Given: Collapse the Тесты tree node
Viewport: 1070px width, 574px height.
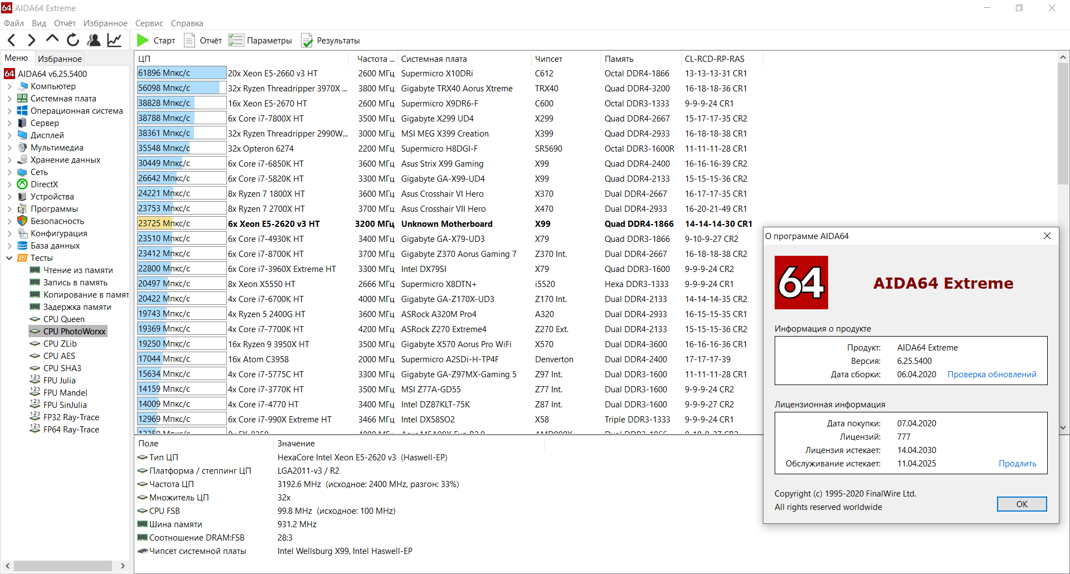Looking at the screenshot, I should (x=9, y=258).
